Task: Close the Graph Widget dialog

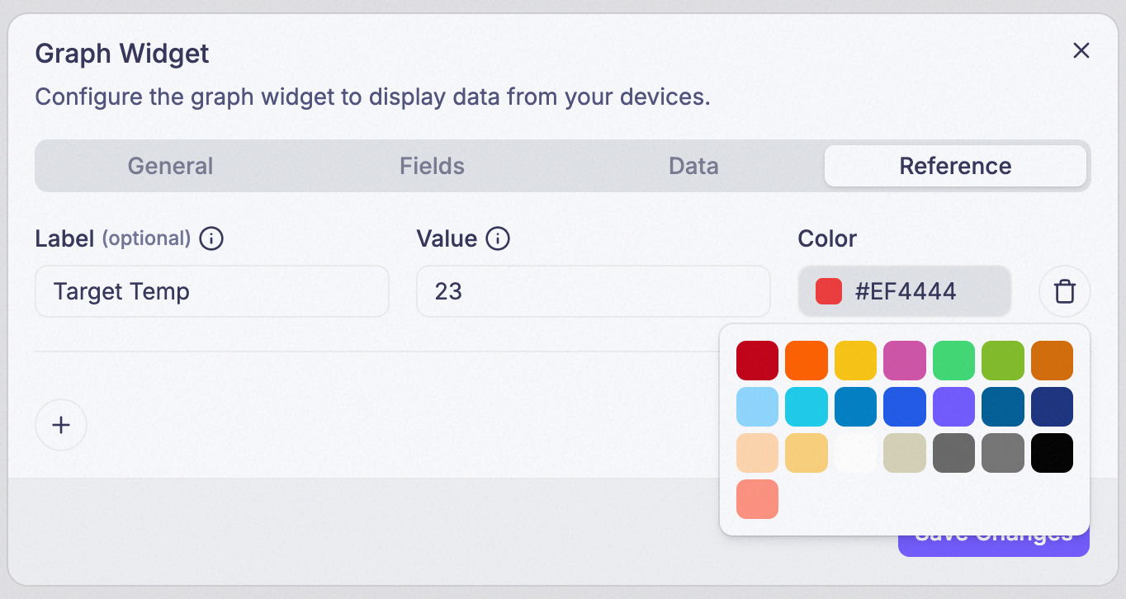Action: [x=1081, y=50]
